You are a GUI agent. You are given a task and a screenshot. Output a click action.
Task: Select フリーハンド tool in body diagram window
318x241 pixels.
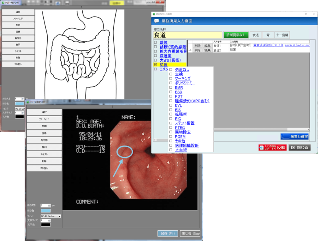[18, 19]
